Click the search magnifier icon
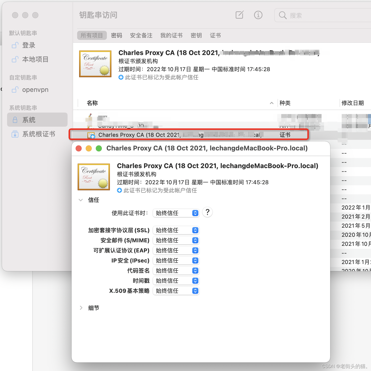The height and width of the screenshot is (371, 371). (283, 15)
